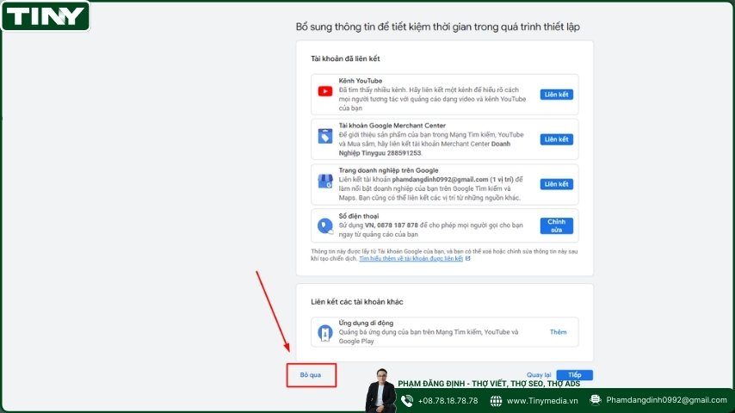Click the phone number call icon
Image resolution: width=735 pixels, height=413 pixels.
tap(325, 226)
